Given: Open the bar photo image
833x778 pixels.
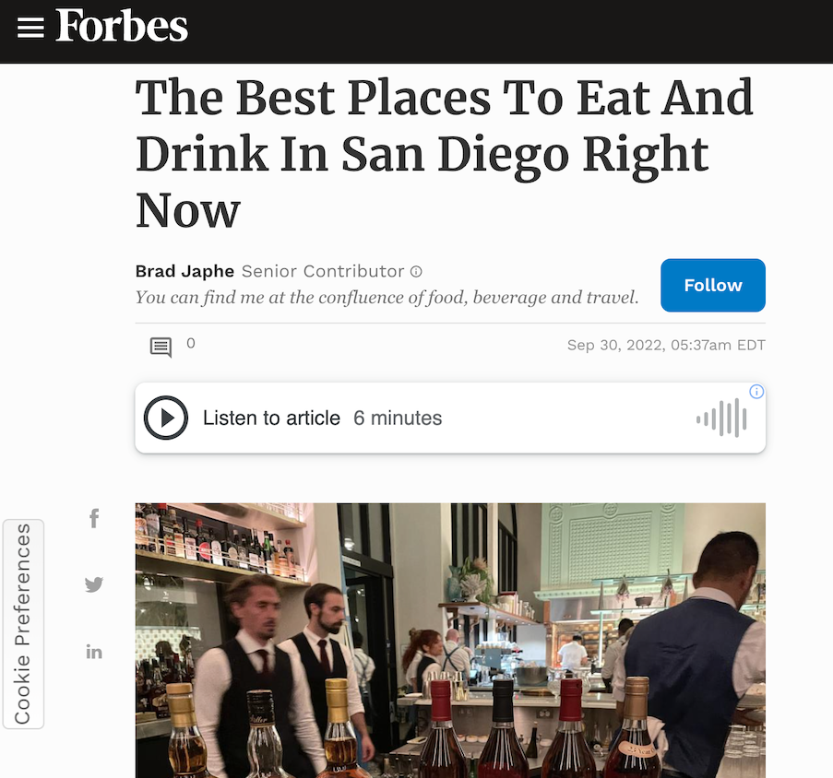Looking at the screenshot, I should 450,641.
